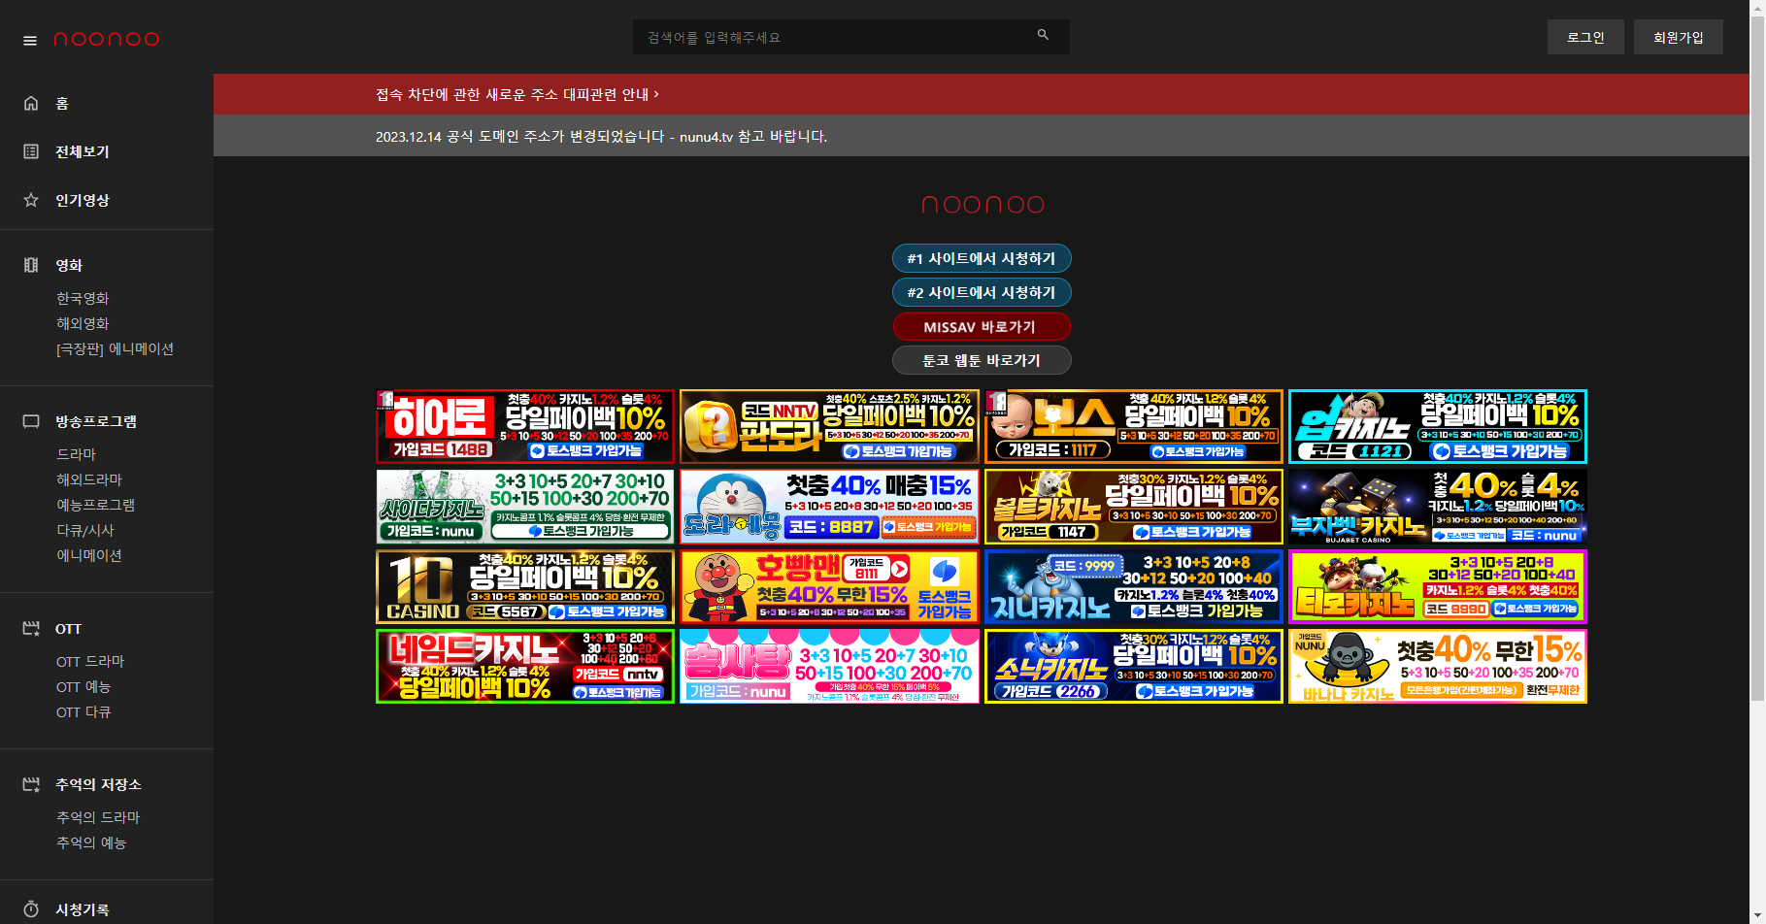Click the domain change notice text

601,136
